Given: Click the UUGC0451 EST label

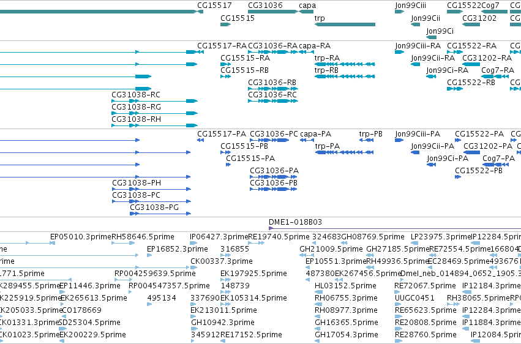Looking at the screenshot, I should point(414,298).
